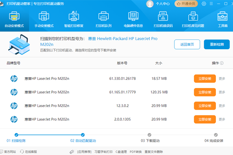Open the 工具箱 toolbox
This screenshot has height=155, width=233.
coord(223,20)
